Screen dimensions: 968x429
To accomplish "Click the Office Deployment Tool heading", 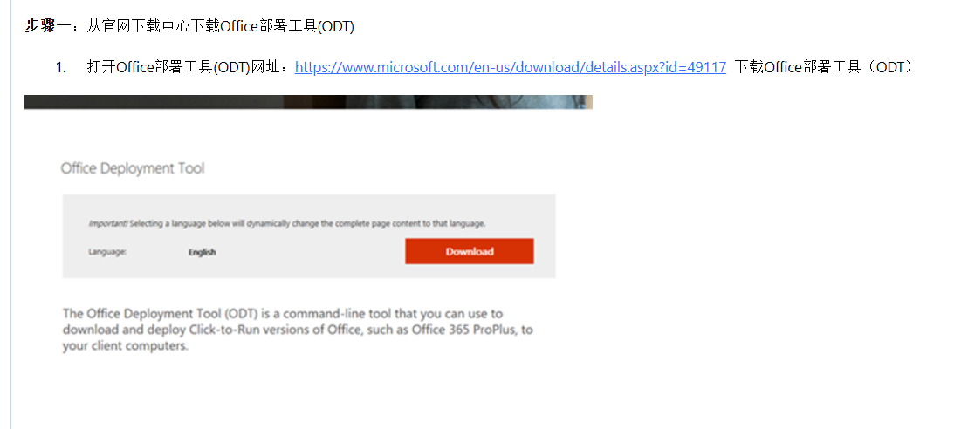I will point(132,168).
